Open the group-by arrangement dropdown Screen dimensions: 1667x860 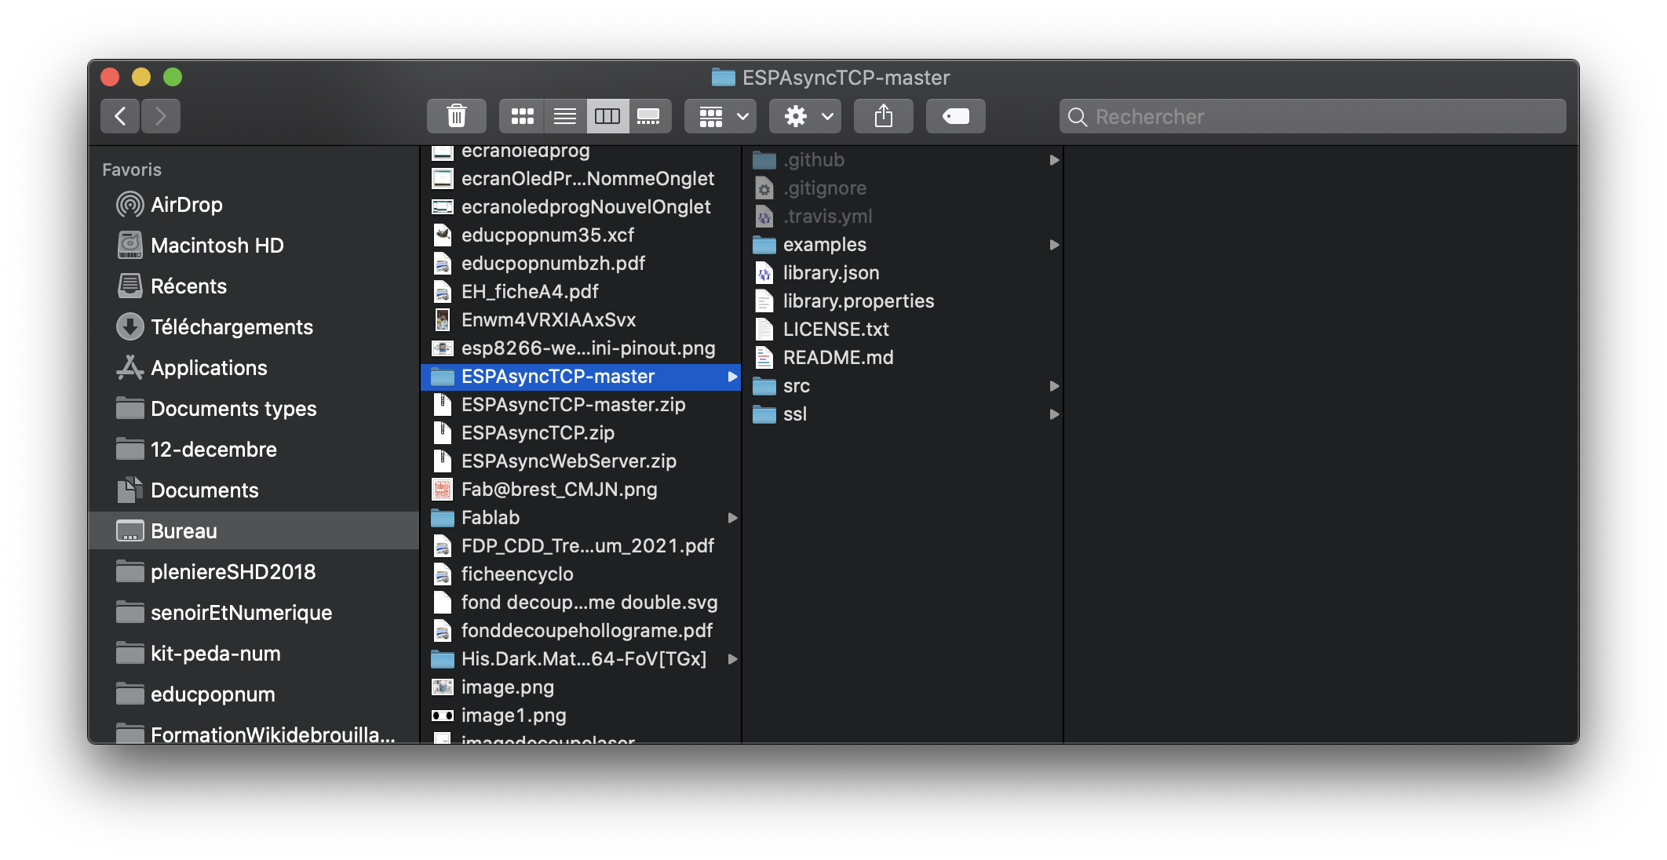pos(720,116)
